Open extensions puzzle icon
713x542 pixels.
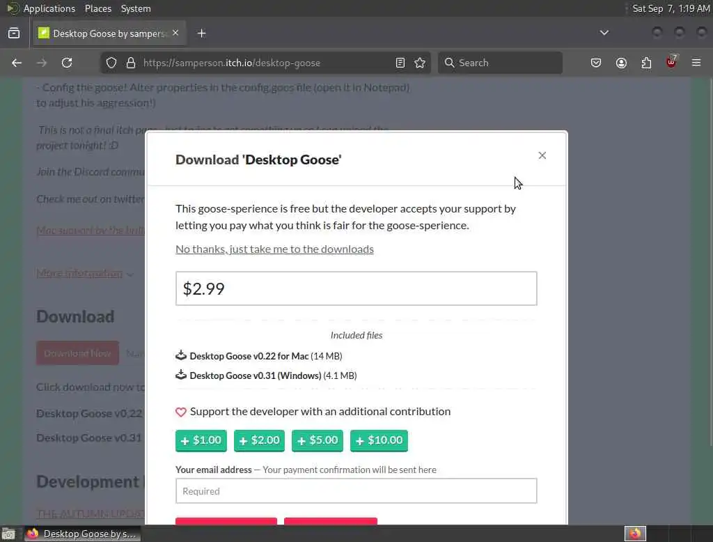pos(646,63)
